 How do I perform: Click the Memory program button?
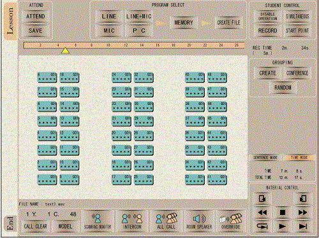183,22
